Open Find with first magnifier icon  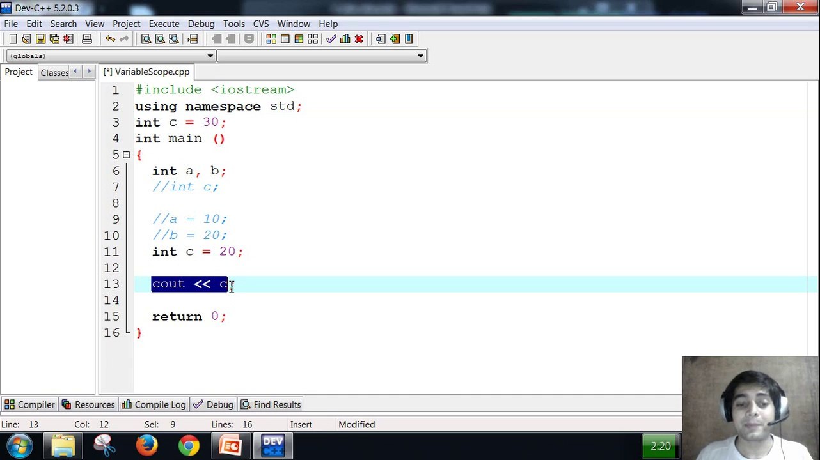tap(146, 39)
